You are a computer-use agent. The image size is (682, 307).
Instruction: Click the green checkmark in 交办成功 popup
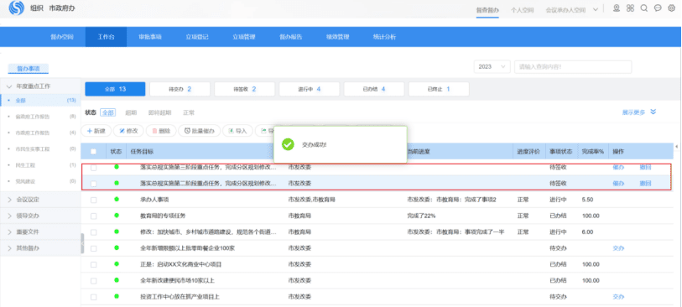(288, 144)
